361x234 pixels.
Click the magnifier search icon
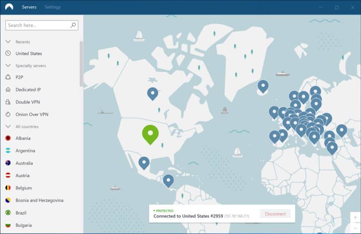pos(73,25)
